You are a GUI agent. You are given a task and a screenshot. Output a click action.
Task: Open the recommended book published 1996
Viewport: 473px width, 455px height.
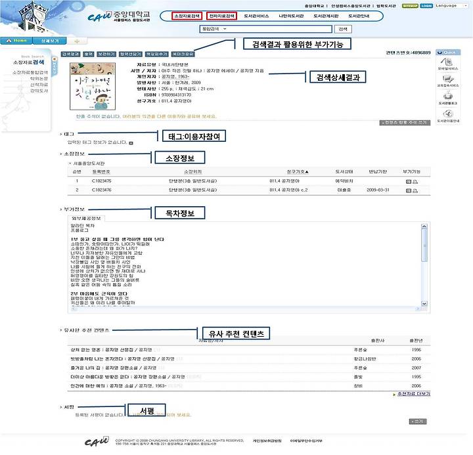tap(111, 350)
